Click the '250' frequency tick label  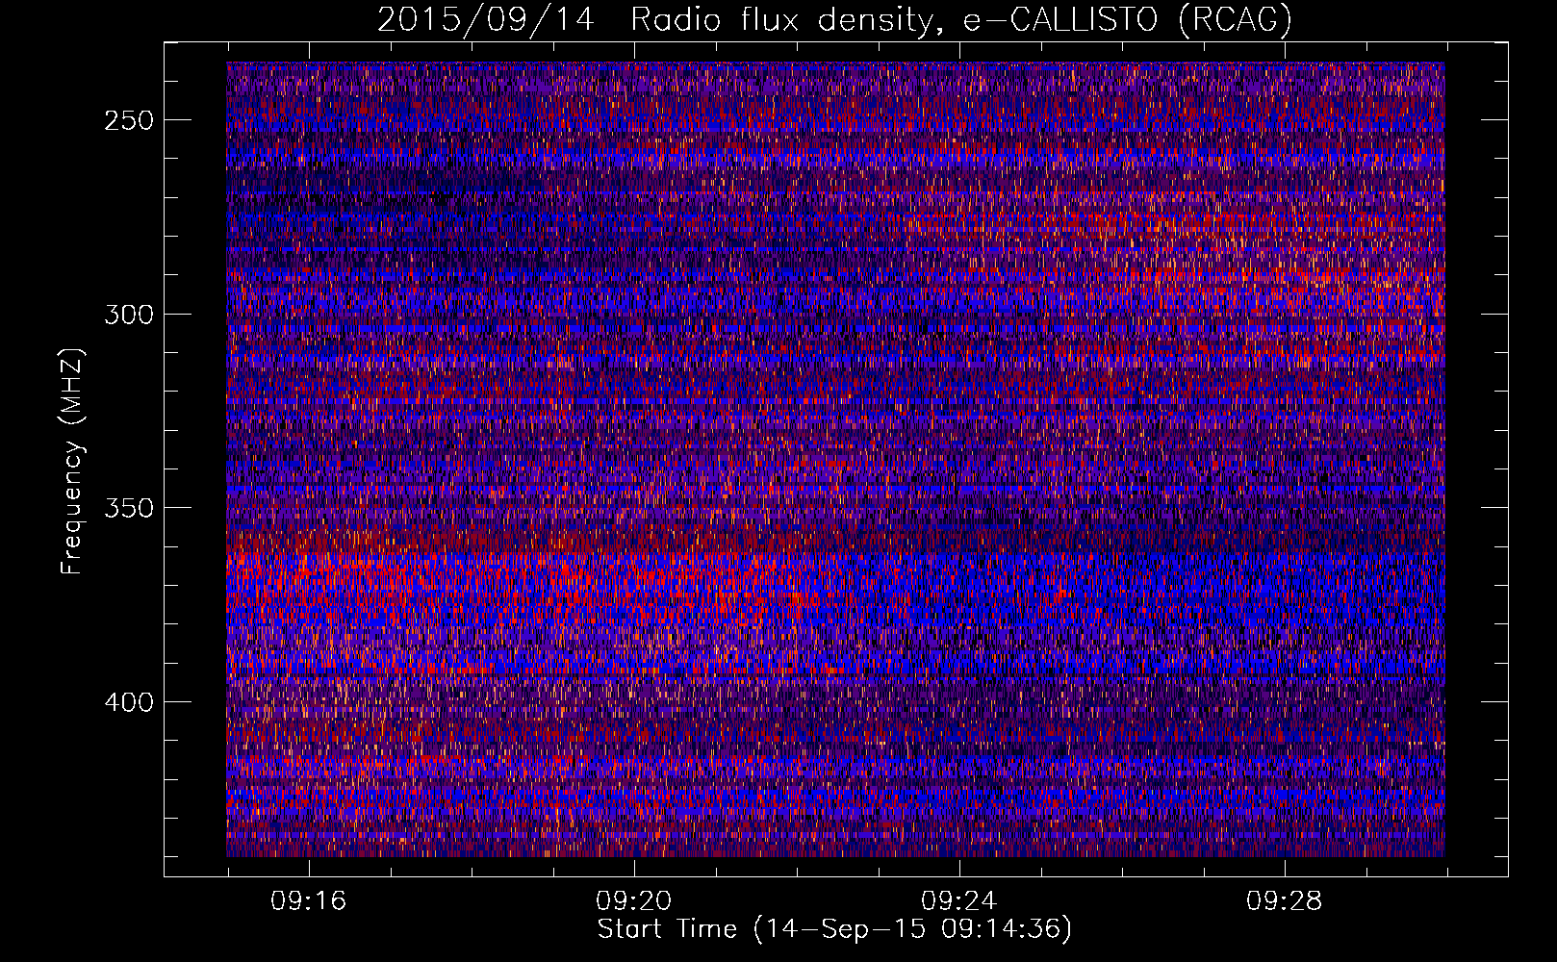click(x=129, y=120)
